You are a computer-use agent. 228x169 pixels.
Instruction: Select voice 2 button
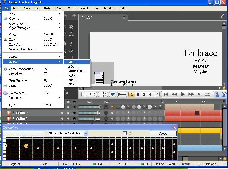[x=138, y=94]
